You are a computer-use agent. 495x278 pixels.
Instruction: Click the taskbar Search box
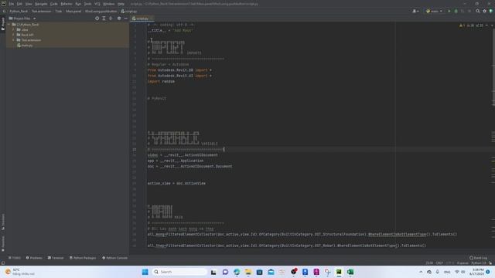coord(179,272)
